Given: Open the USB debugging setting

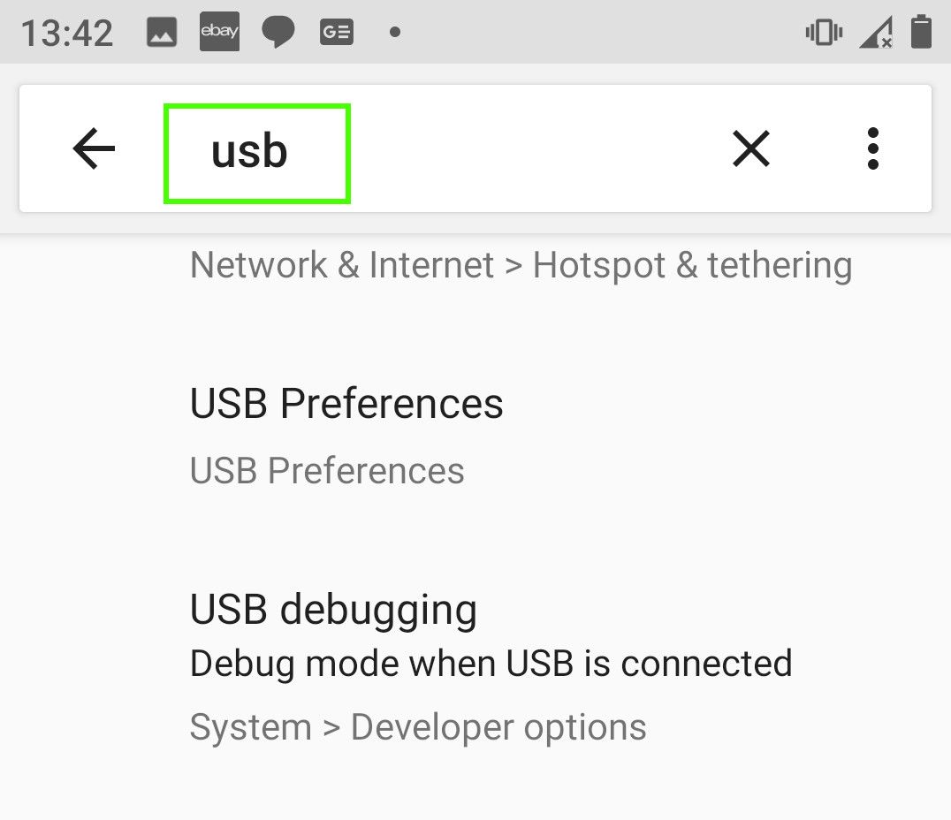Looking at the screenshot, I should point(333,609).
